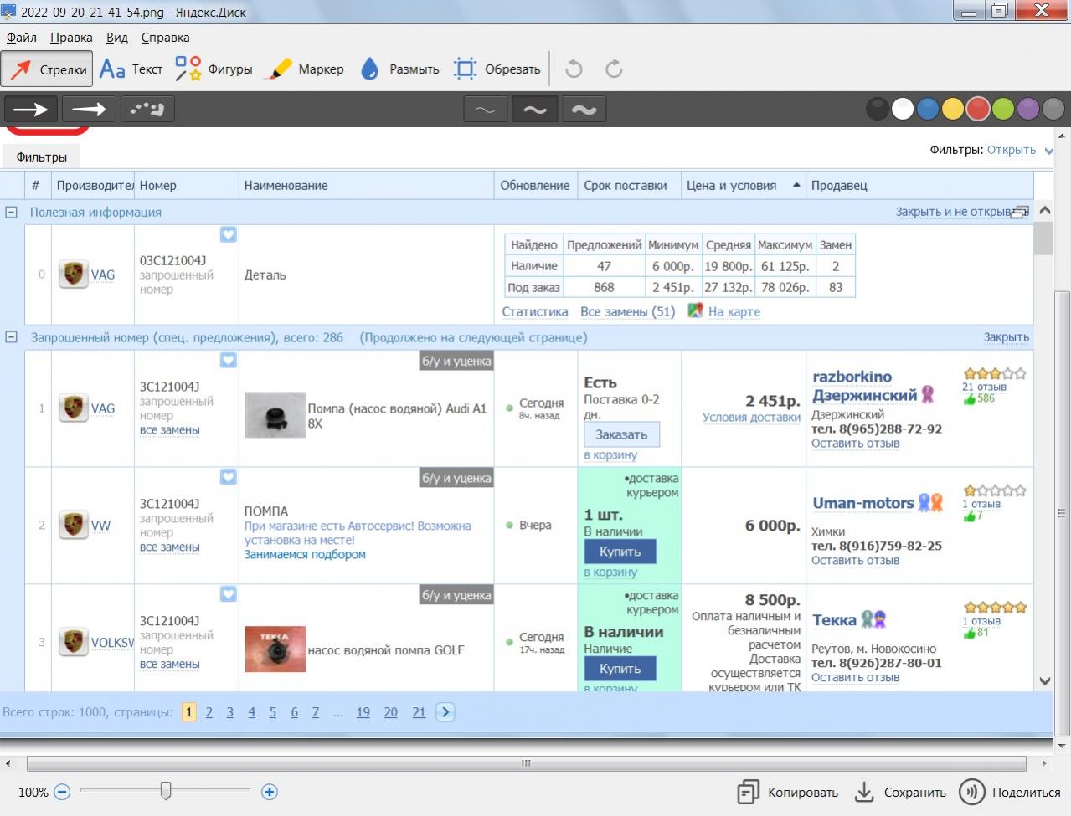Click the Поделиться button
The width and height of the screenshot is (1071, 816).
click(x=1011, y=792)
